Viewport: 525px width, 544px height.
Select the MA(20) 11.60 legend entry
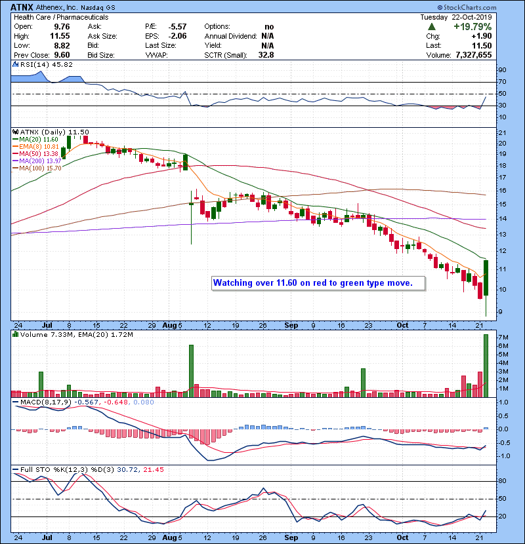click(35, 140)
